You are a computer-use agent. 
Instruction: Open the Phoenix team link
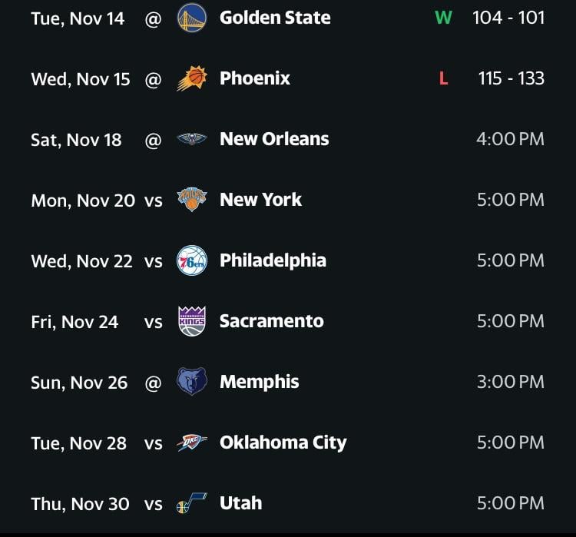coord(255,78)
